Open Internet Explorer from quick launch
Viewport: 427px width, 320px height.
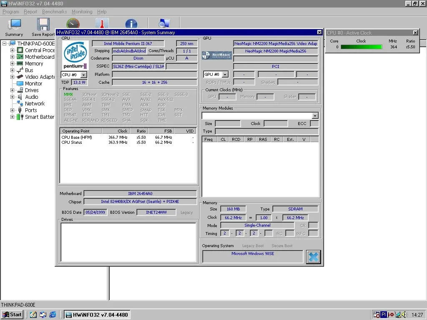[x=53, y=315]
